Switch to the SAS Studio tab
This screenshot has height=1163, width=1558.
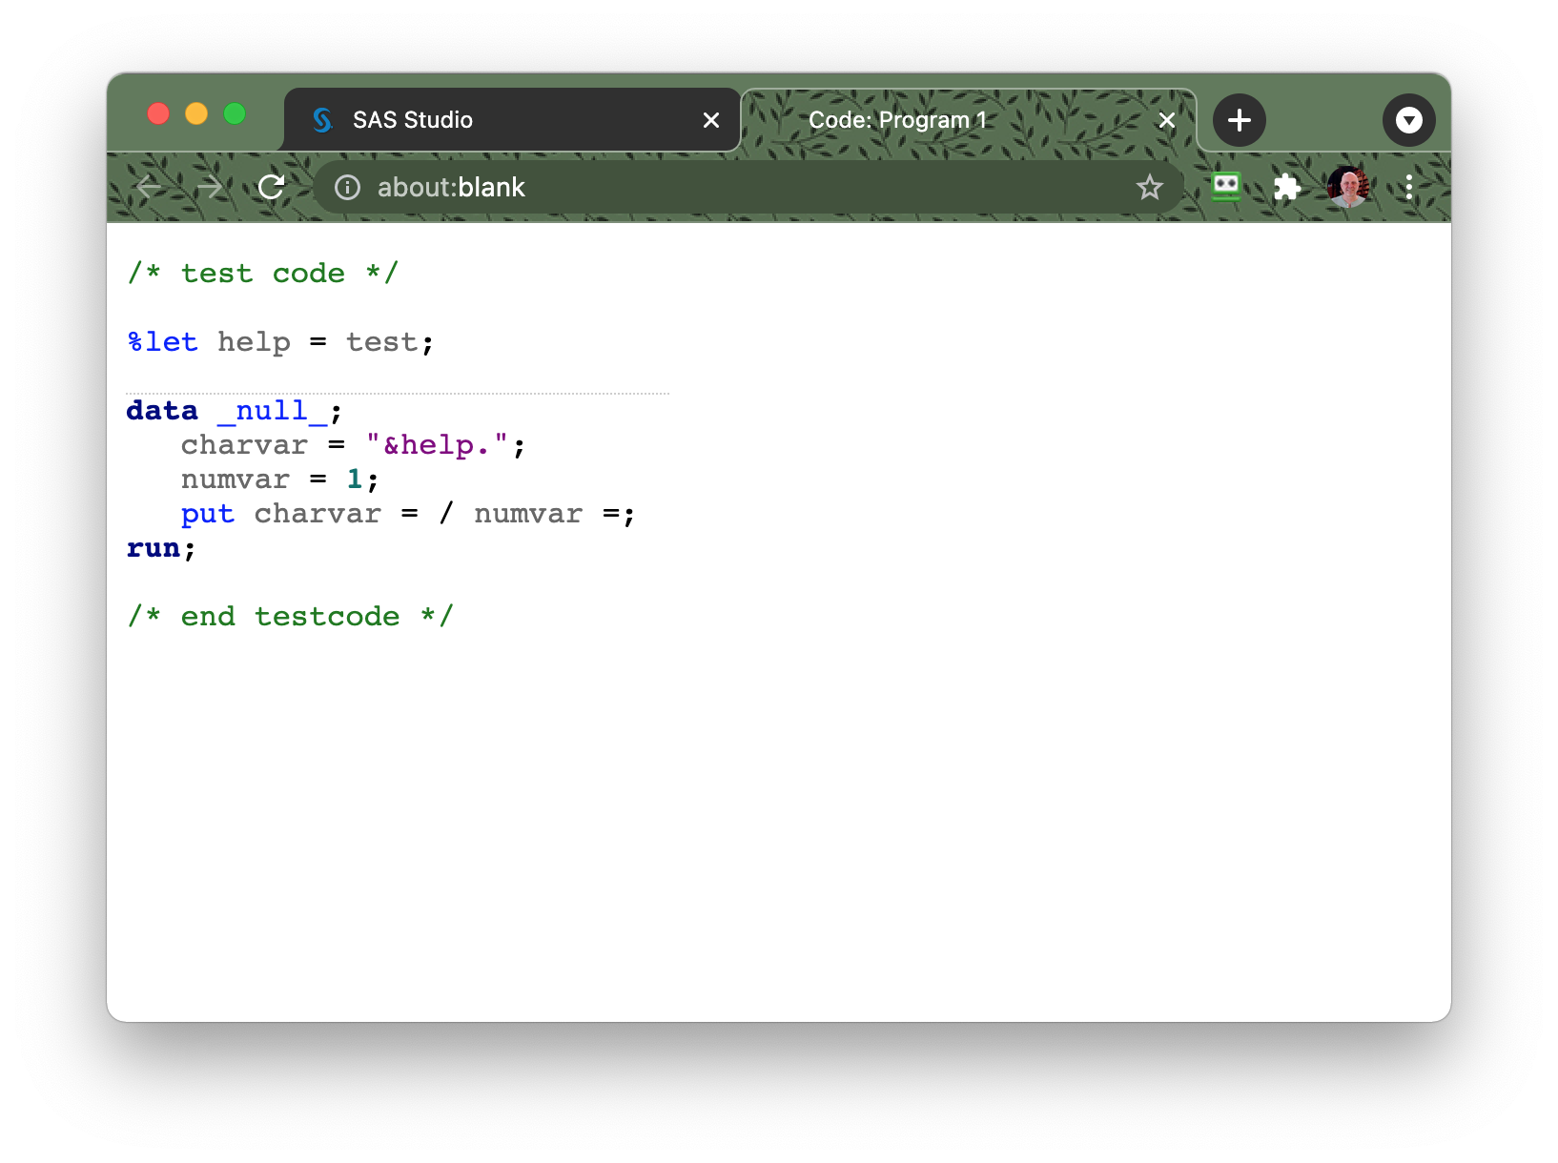512,120
